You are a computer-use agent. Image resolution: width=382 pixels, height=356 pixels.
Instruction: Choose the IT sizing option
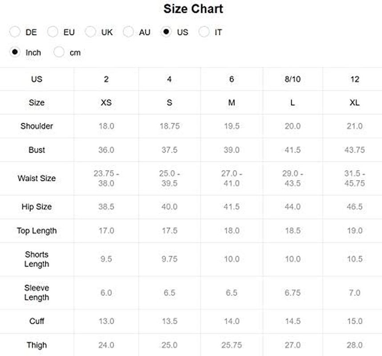pos(204,32)
